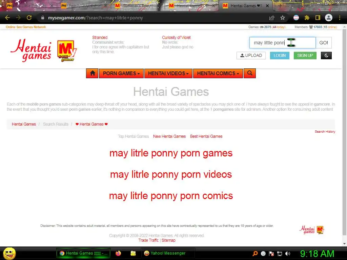Open the yellow files taskbar icon
Image resolution: width=347 pixels, height=260 pixels.
pos(133,253)
